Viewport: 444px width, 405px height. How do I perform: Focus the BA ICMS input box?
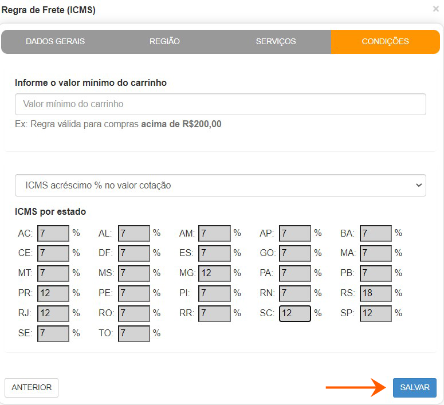375,233
